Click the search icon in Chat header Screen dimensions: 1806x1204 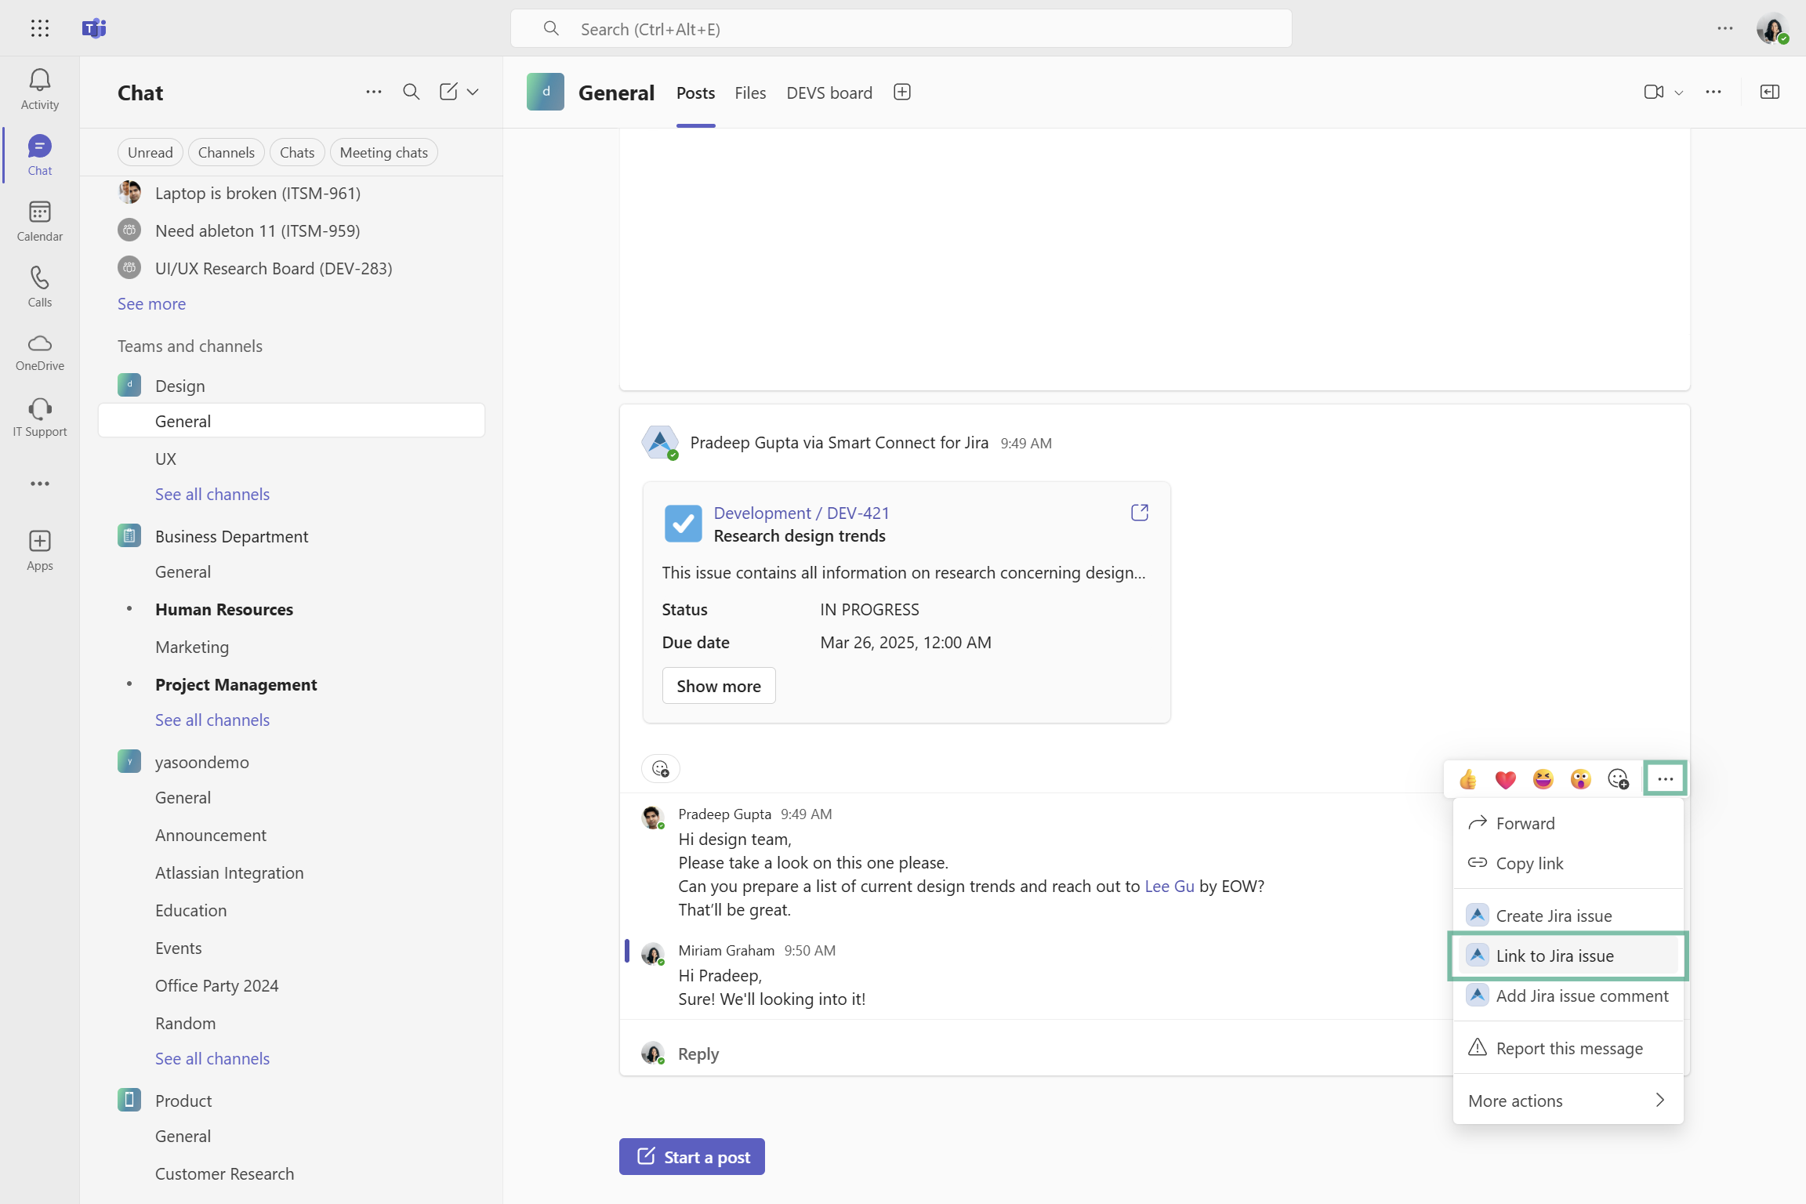[x=411, y=92]
